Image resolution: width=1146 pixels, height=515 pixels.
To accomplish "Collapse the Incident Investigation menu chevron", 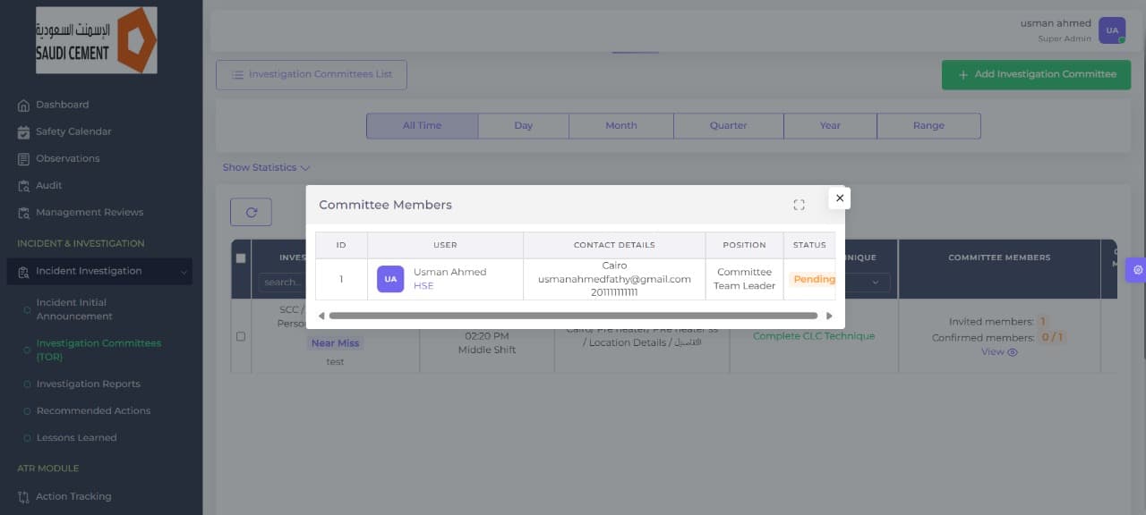I will 184,272.
